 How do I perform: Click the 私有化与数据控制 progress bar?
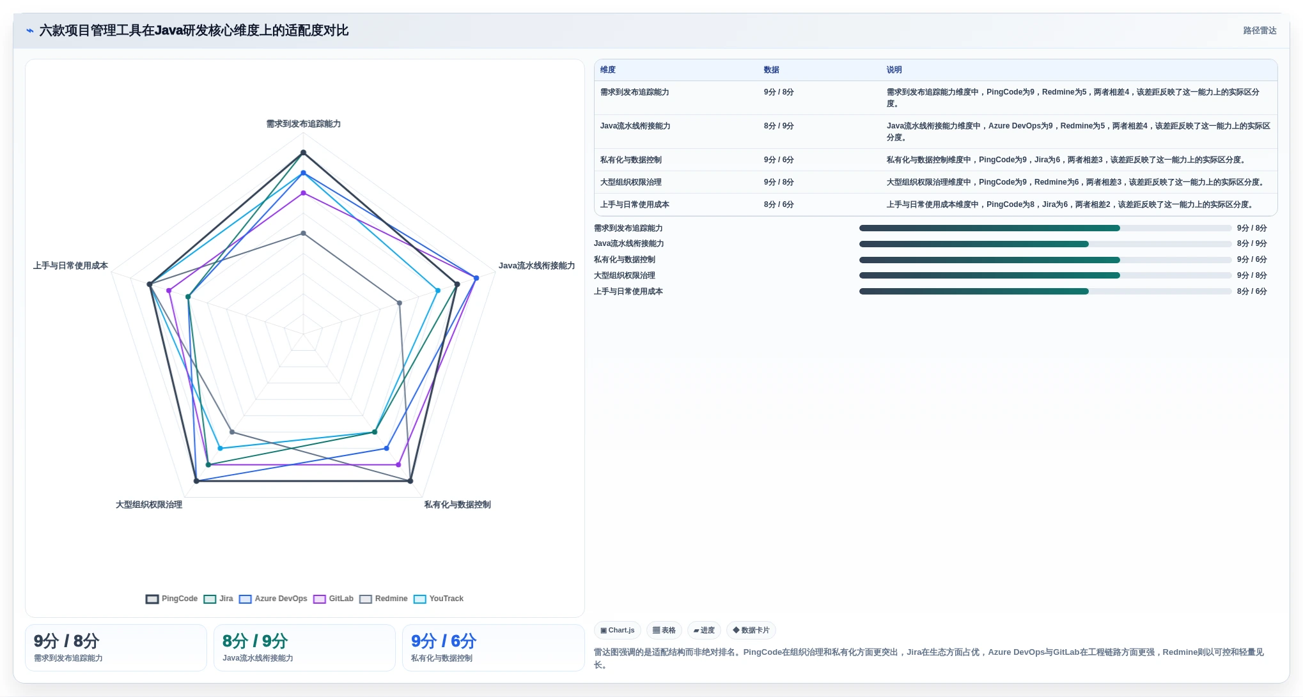point(1045,260)
